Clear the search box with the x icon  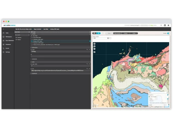[29, 35]
